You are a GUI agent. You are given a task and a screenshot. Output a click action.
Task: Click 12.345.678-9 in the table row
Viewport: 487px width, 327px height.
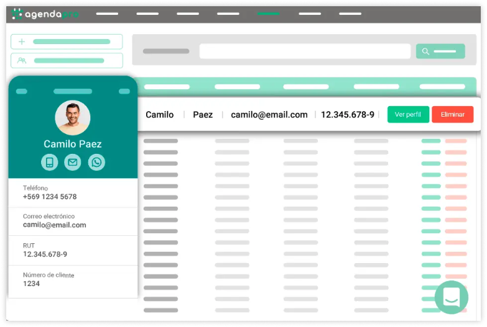(348, 115)
